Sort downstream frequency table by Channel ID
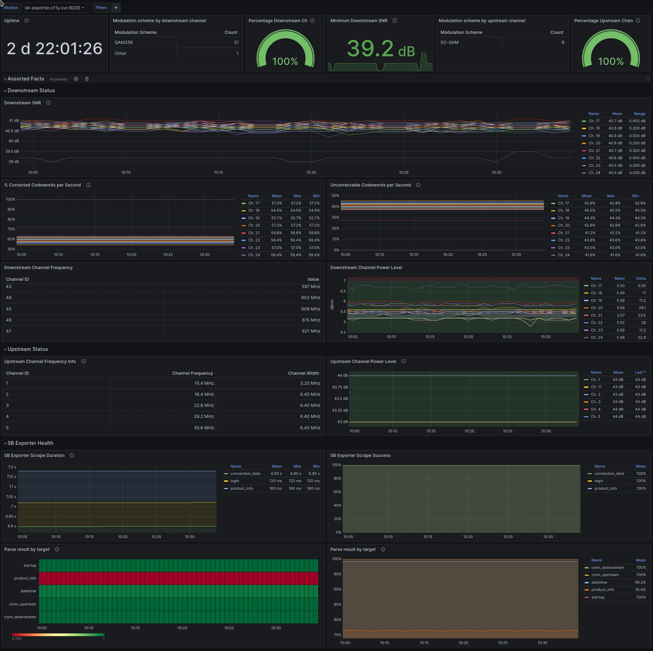The width and height of the screenshot is (653, 651). [18, 279]
